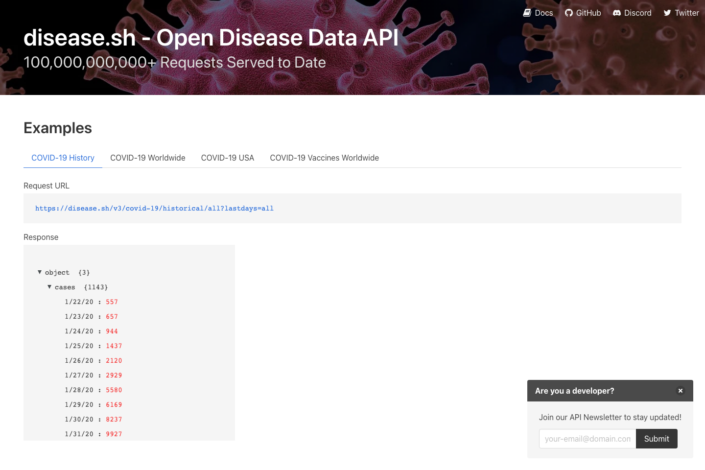Select the Response section label
705x470 pixels.
click(x=41, y=237)
